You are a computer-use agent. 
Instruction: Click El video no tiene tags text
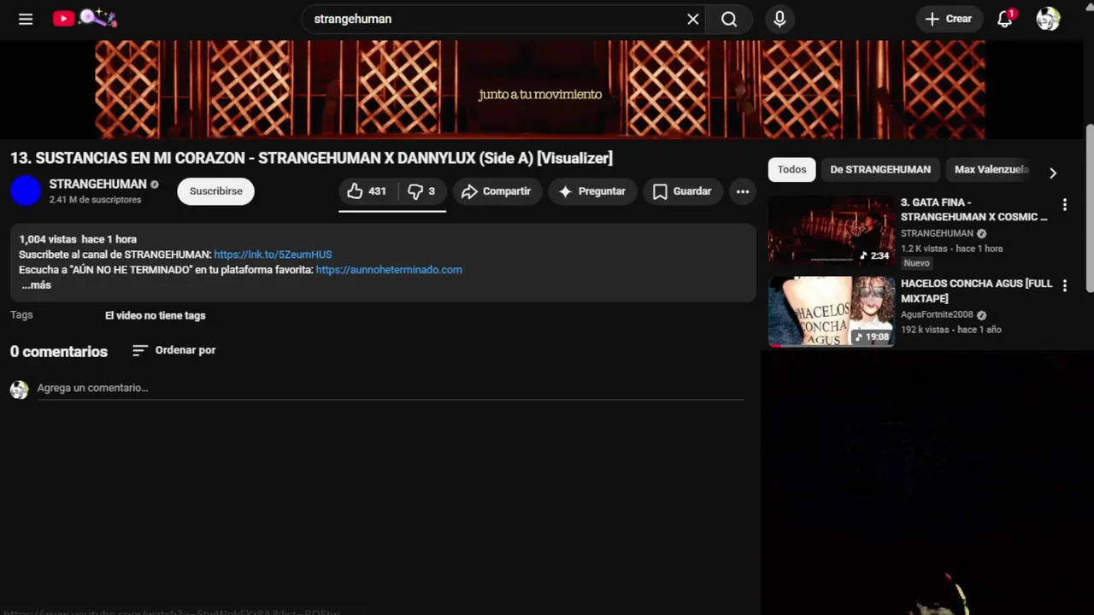[155, 315]
